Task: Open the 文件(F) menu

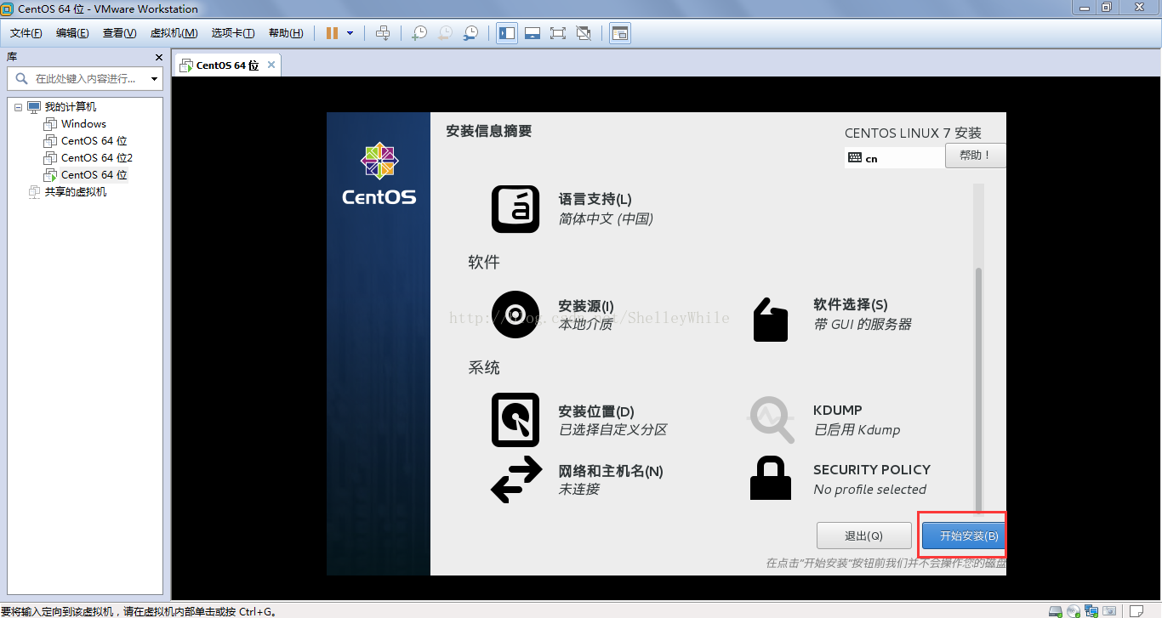Action: click(x=26, y=33)
